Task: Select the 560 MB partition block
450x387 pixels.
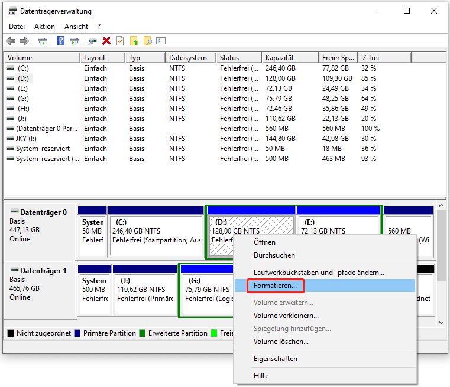Action: (409, 221)
